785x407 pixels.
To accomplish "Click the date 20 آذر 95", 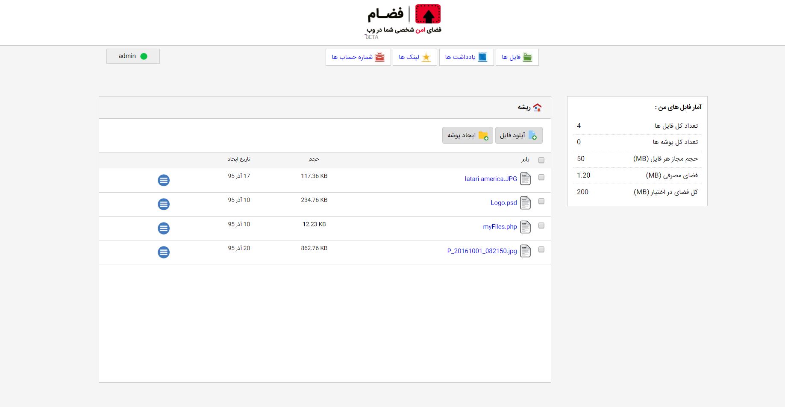I will tap(239, 248).
